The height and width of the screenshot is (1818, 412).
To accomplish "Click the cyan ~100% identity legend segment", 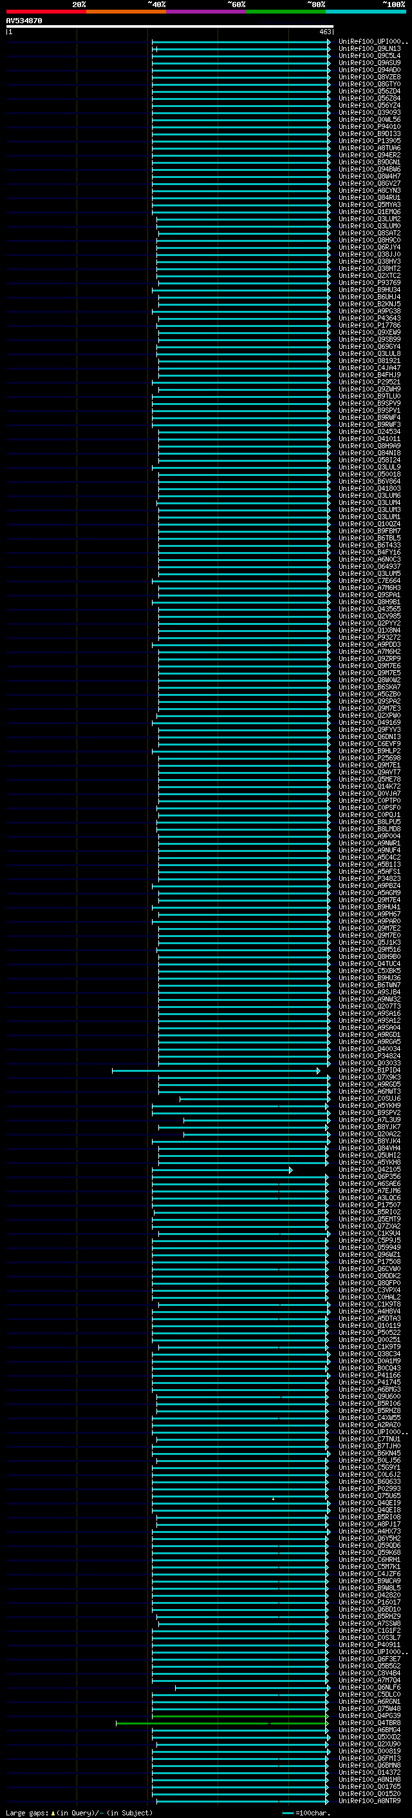I will tap(366, 12).
